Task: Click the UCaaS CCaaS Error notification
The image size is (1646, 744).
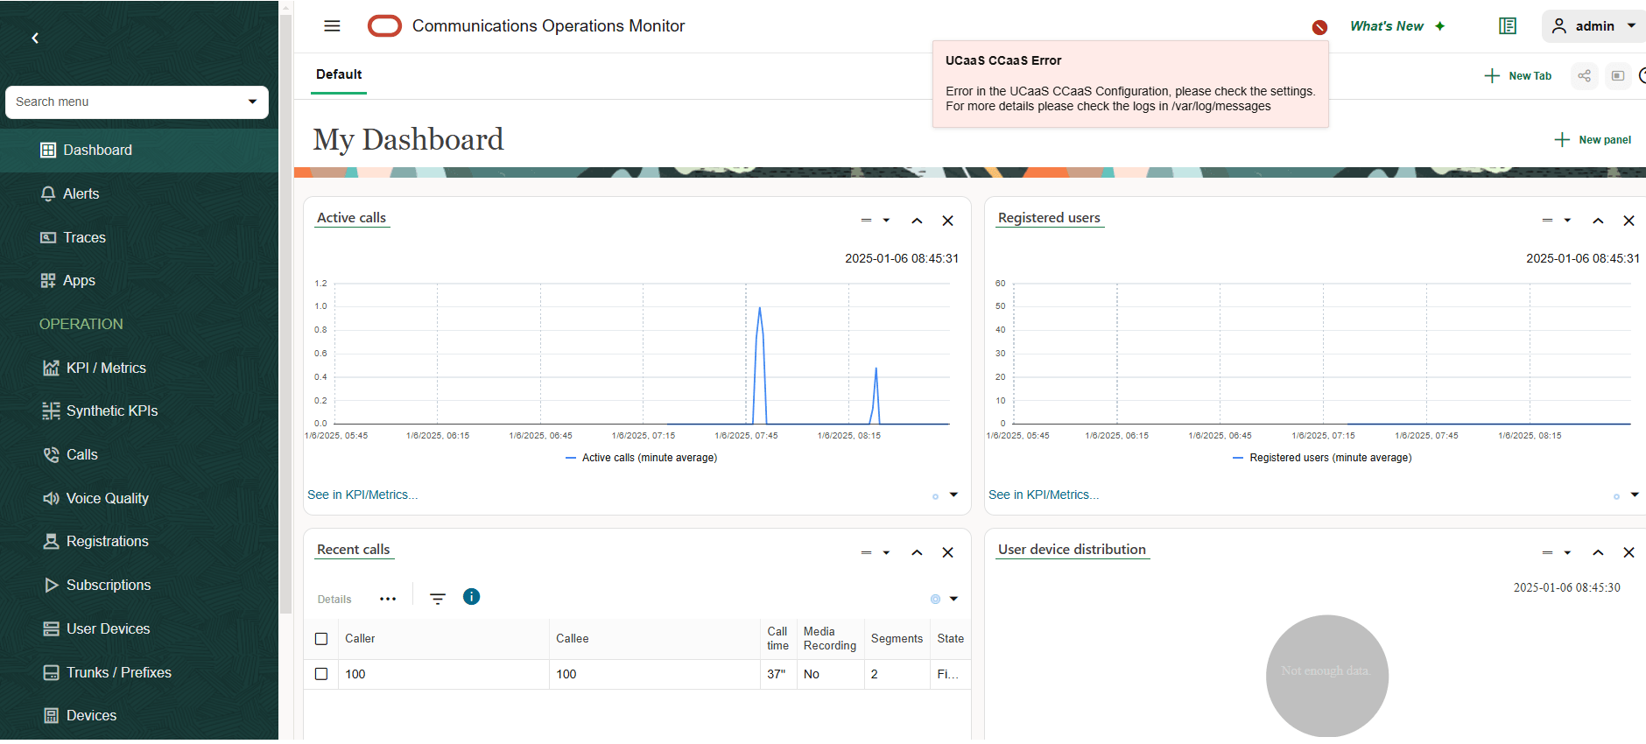Action: click(1130, 84)
